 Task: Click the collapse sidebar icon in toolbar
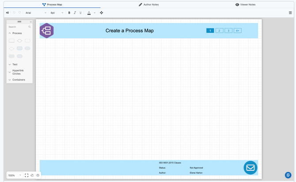coord(8,13)
